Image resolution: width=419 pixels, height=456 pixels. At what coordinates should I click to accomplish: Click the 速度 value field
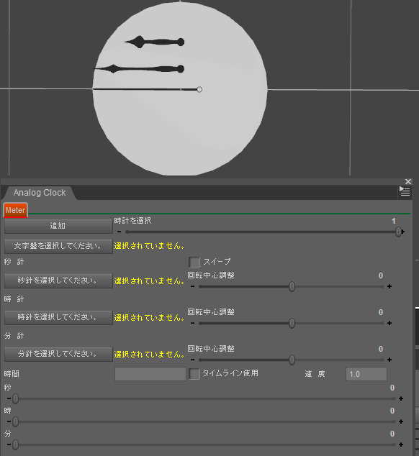click(366, 374)
